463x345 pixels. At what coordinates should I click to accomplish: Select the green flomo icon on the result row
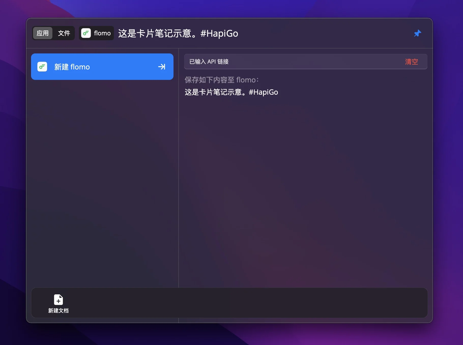coord(42,67)
